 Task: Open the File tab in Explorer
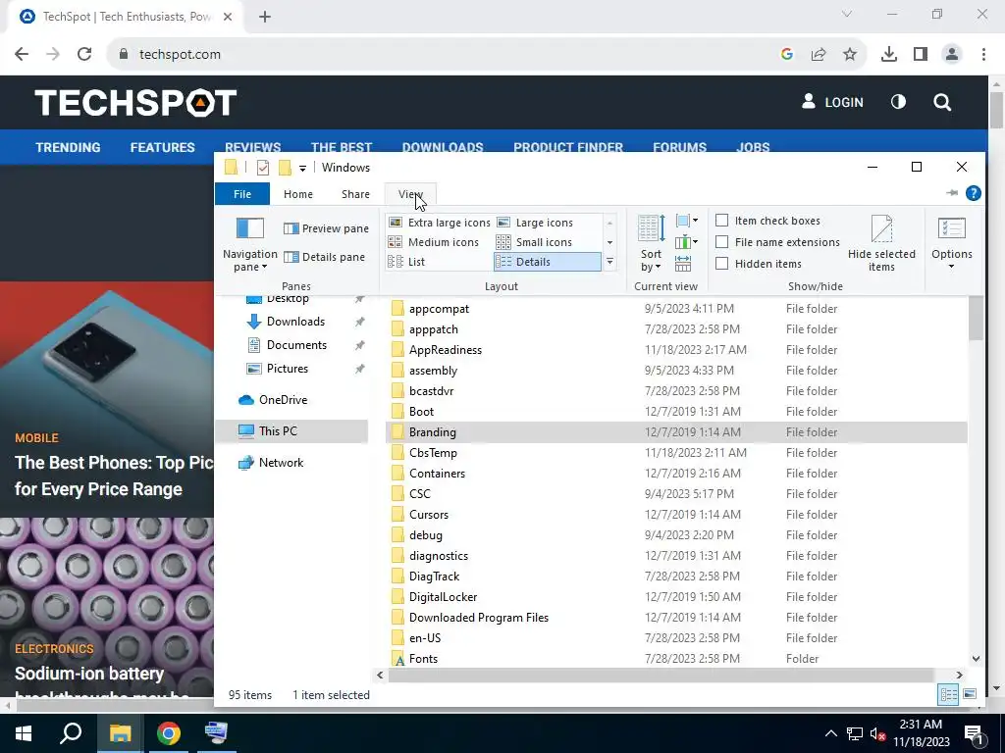(242, 194)
